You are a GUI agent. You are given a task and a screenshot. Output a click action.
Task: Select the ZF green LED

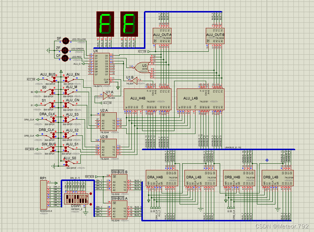pos(65,50)
